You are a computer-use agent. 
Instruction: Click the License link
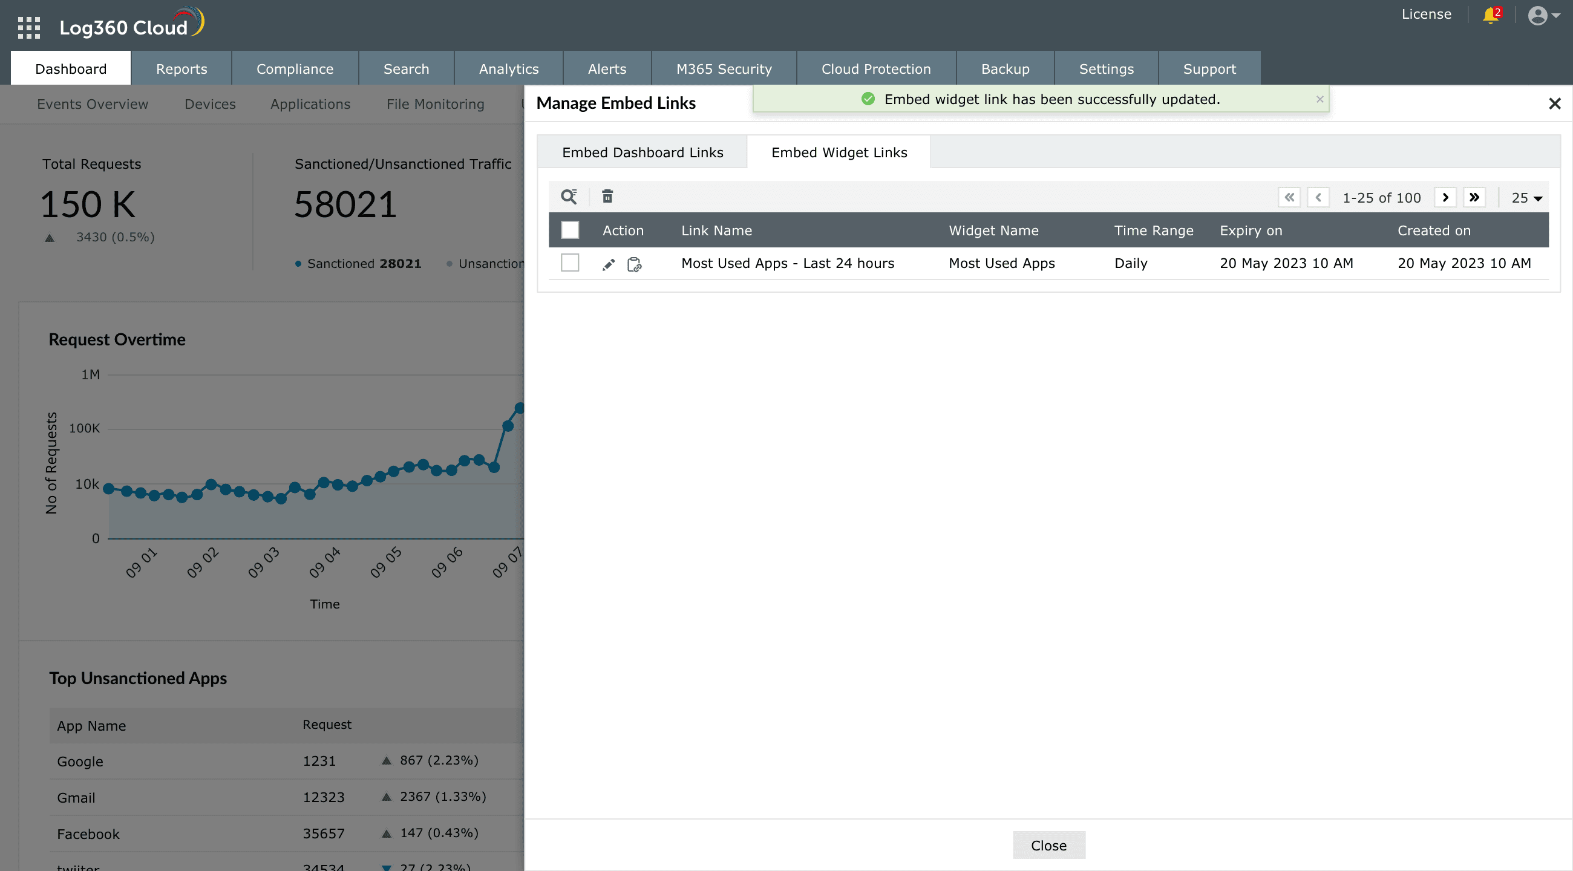point(1426,14)
